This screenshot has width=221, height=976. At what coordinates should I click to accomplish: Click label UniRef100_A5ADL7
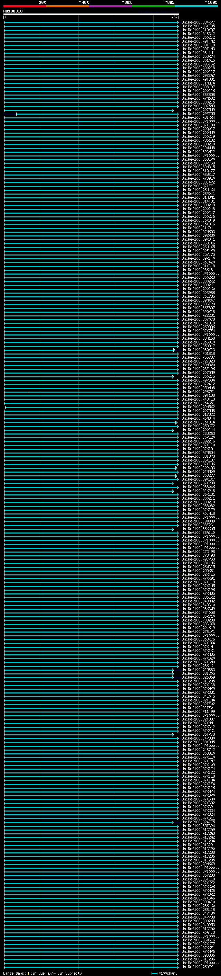198,346
